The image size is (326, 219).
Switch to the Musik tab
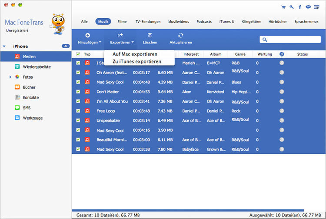103,21
